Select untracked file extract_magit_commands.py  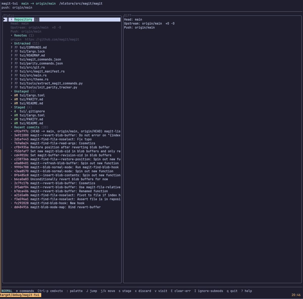(x=46, y=83)
